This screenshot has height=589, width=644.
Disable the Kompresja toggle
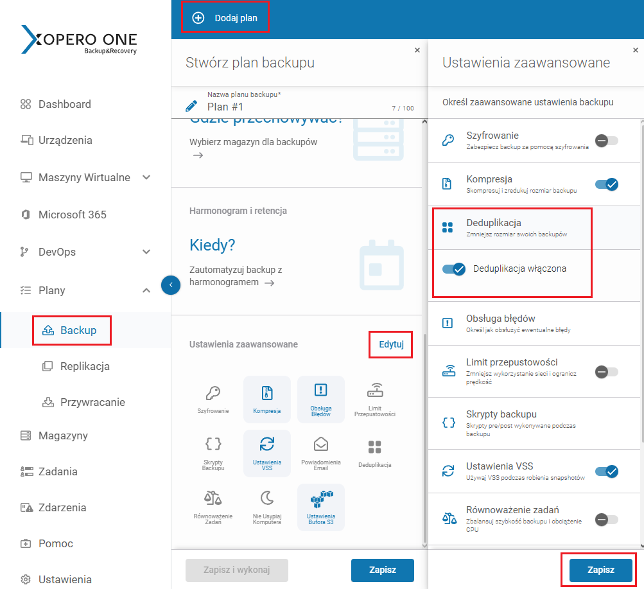click(x=606, y=184)
